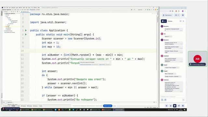
Task: Click the participants view toggle button
Action: tap(177, 15)
